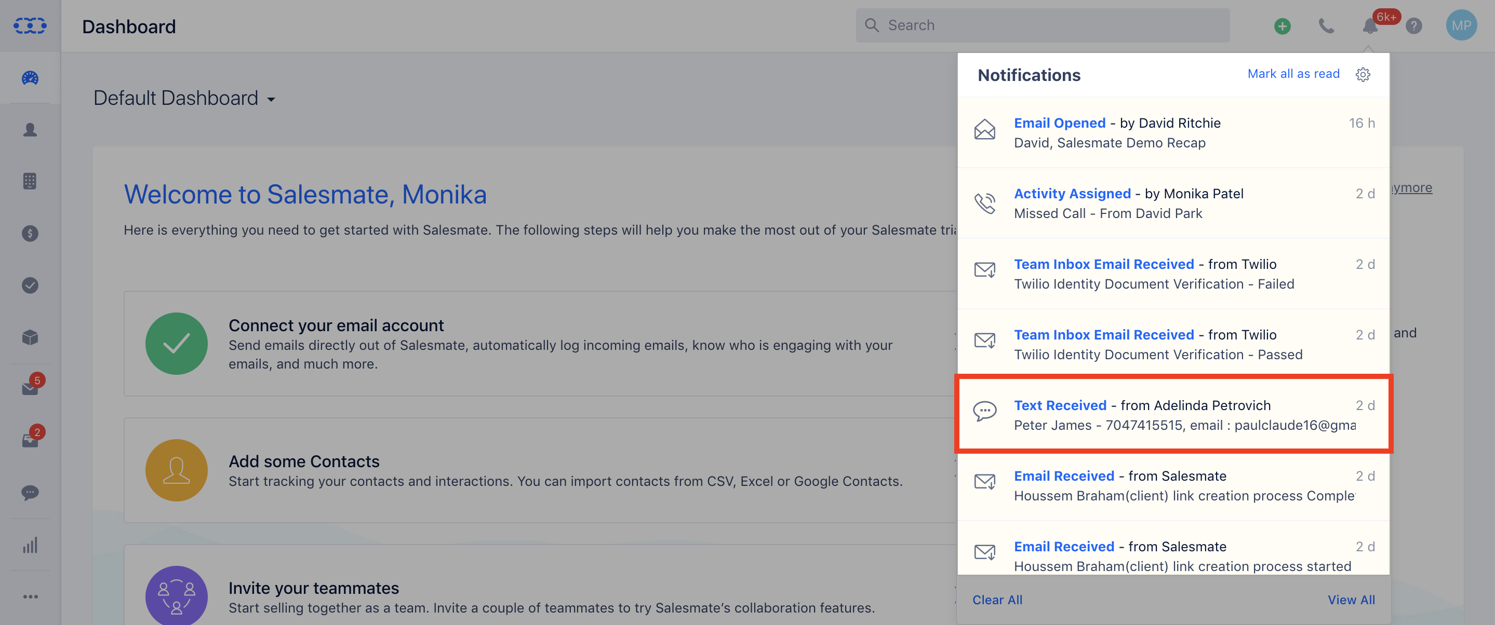Open the help question mark icon
The width and height of the screenshot is (1495, 625).
1414,25
